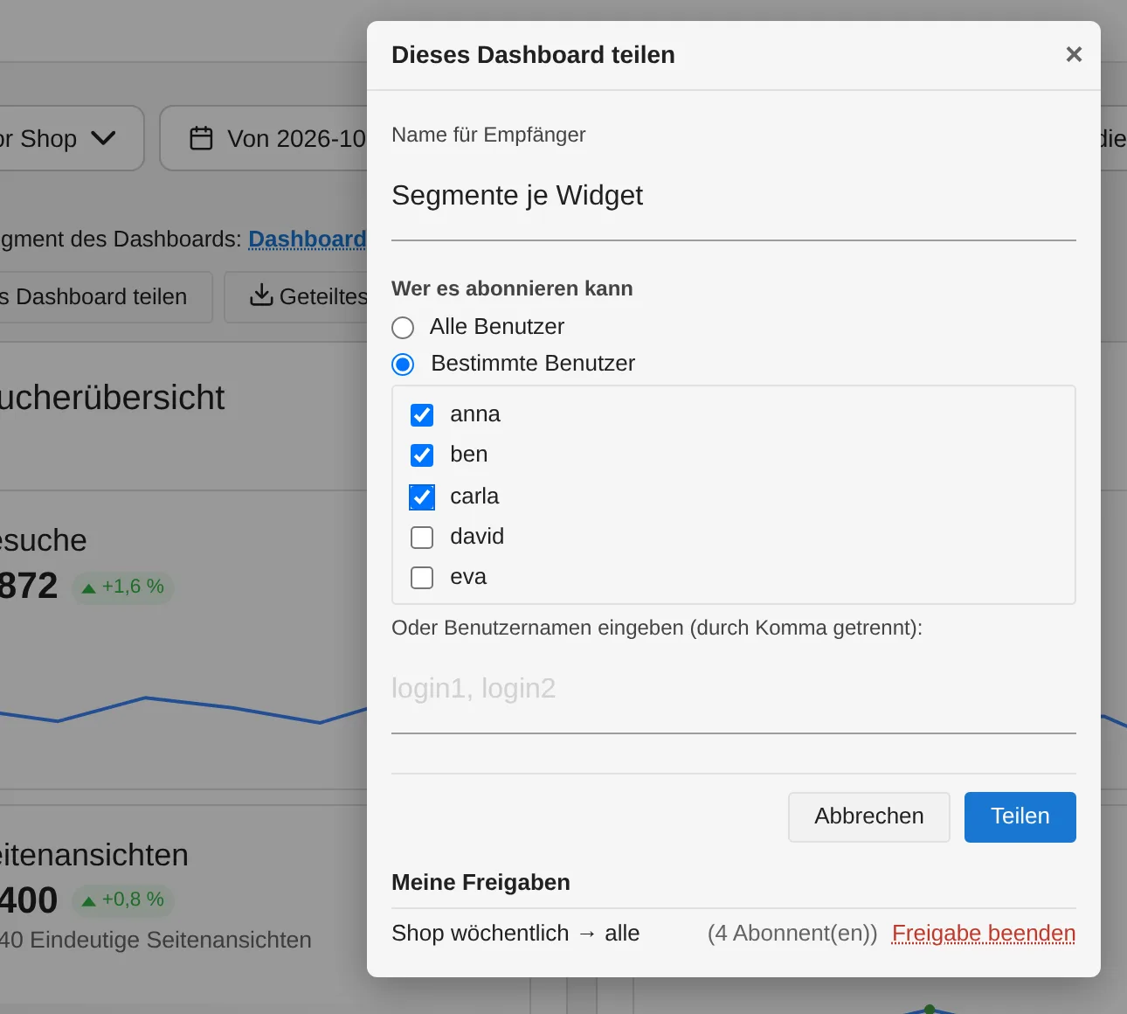Click the +1,6 % trend badge
1127x1014 pixels.
click(122, 587)
